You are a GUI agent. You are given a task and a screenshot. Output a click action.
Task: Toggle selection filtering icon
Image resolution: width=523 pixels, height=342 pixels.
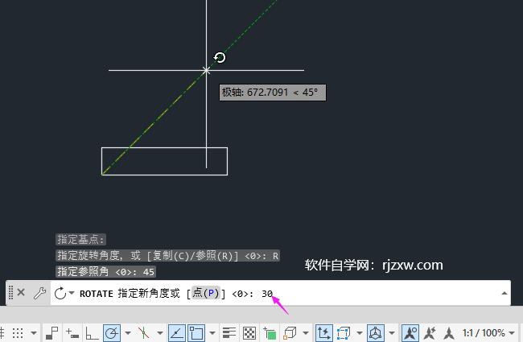344,332
